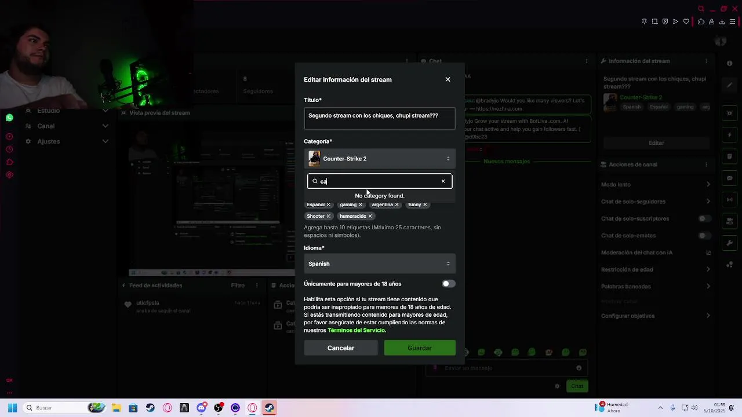This screenshot has width=742, height=417.
Task: Open chat settings gear near Chat button
Action: [x=557, y=386]
